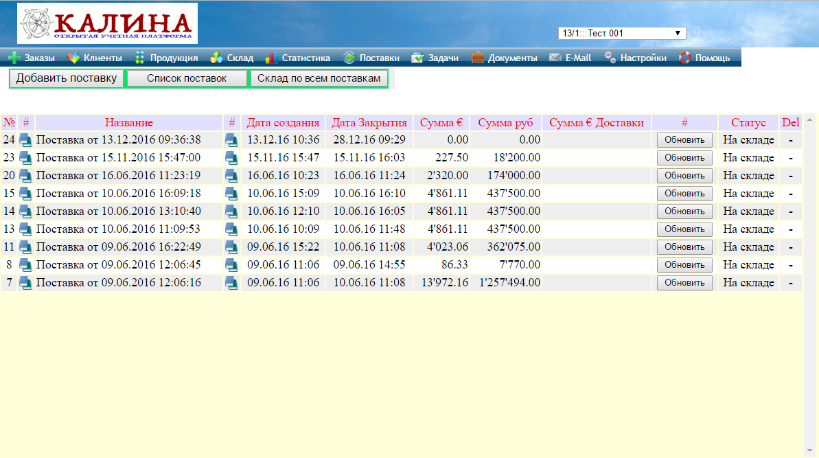This screenshot has width=819, height=458.
Task: Open the Настройки menu
Action: point(635,58)
